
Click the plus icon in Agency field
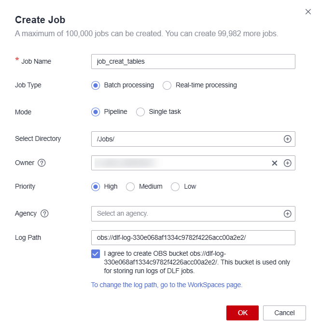point(287,214)
